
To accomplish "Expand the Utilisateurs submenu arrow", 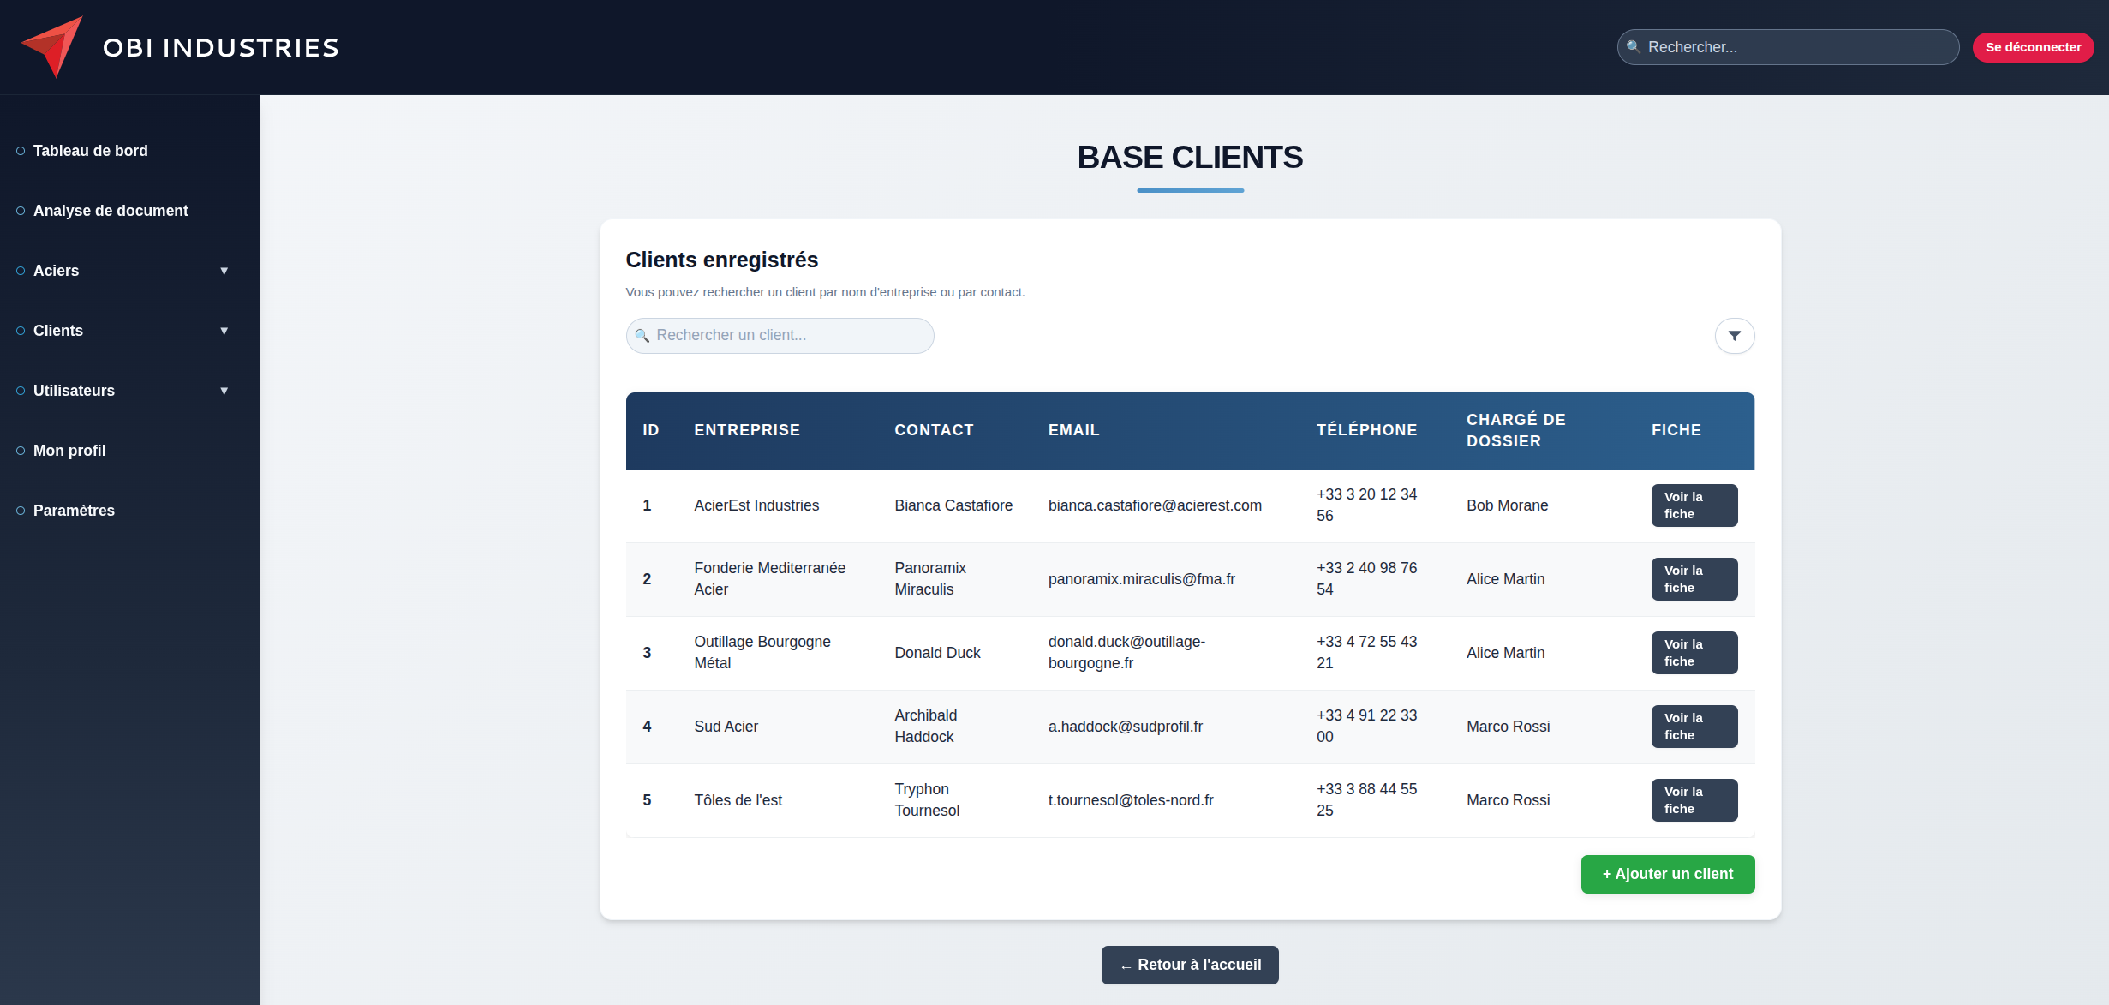I will click(x=224, y=391).
